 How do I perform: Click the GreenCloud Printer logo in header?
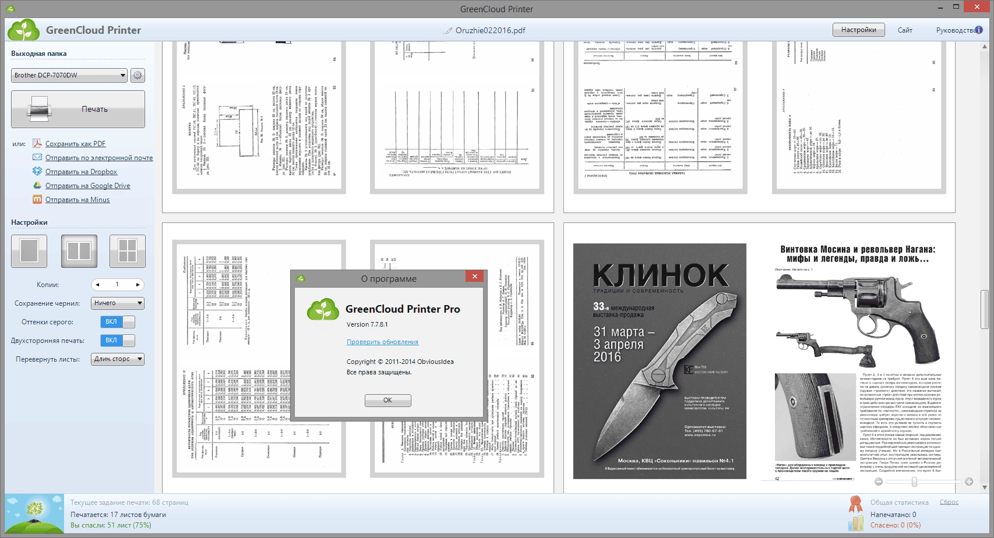tap(24, 30)
